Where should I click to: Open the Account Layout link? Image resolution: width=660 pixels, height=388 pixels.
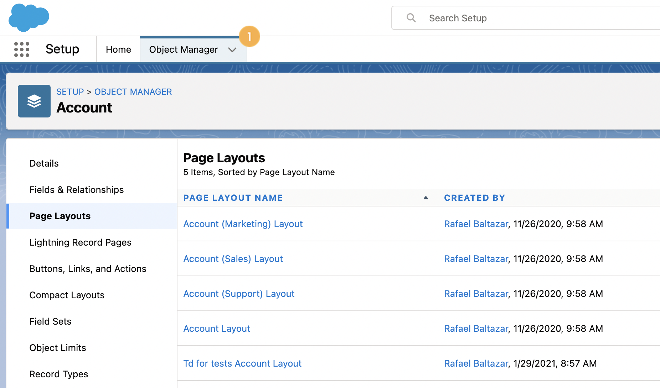click(217, 329)
